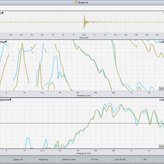The image size is (164, 164).
Task: Click the partially hidden leftmost bottom button
Action: 2,159
